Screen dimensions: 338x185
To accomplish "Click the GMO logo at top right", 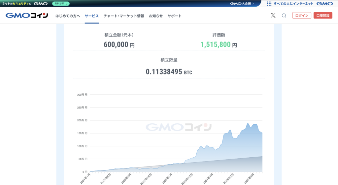I will click(324, 4).
